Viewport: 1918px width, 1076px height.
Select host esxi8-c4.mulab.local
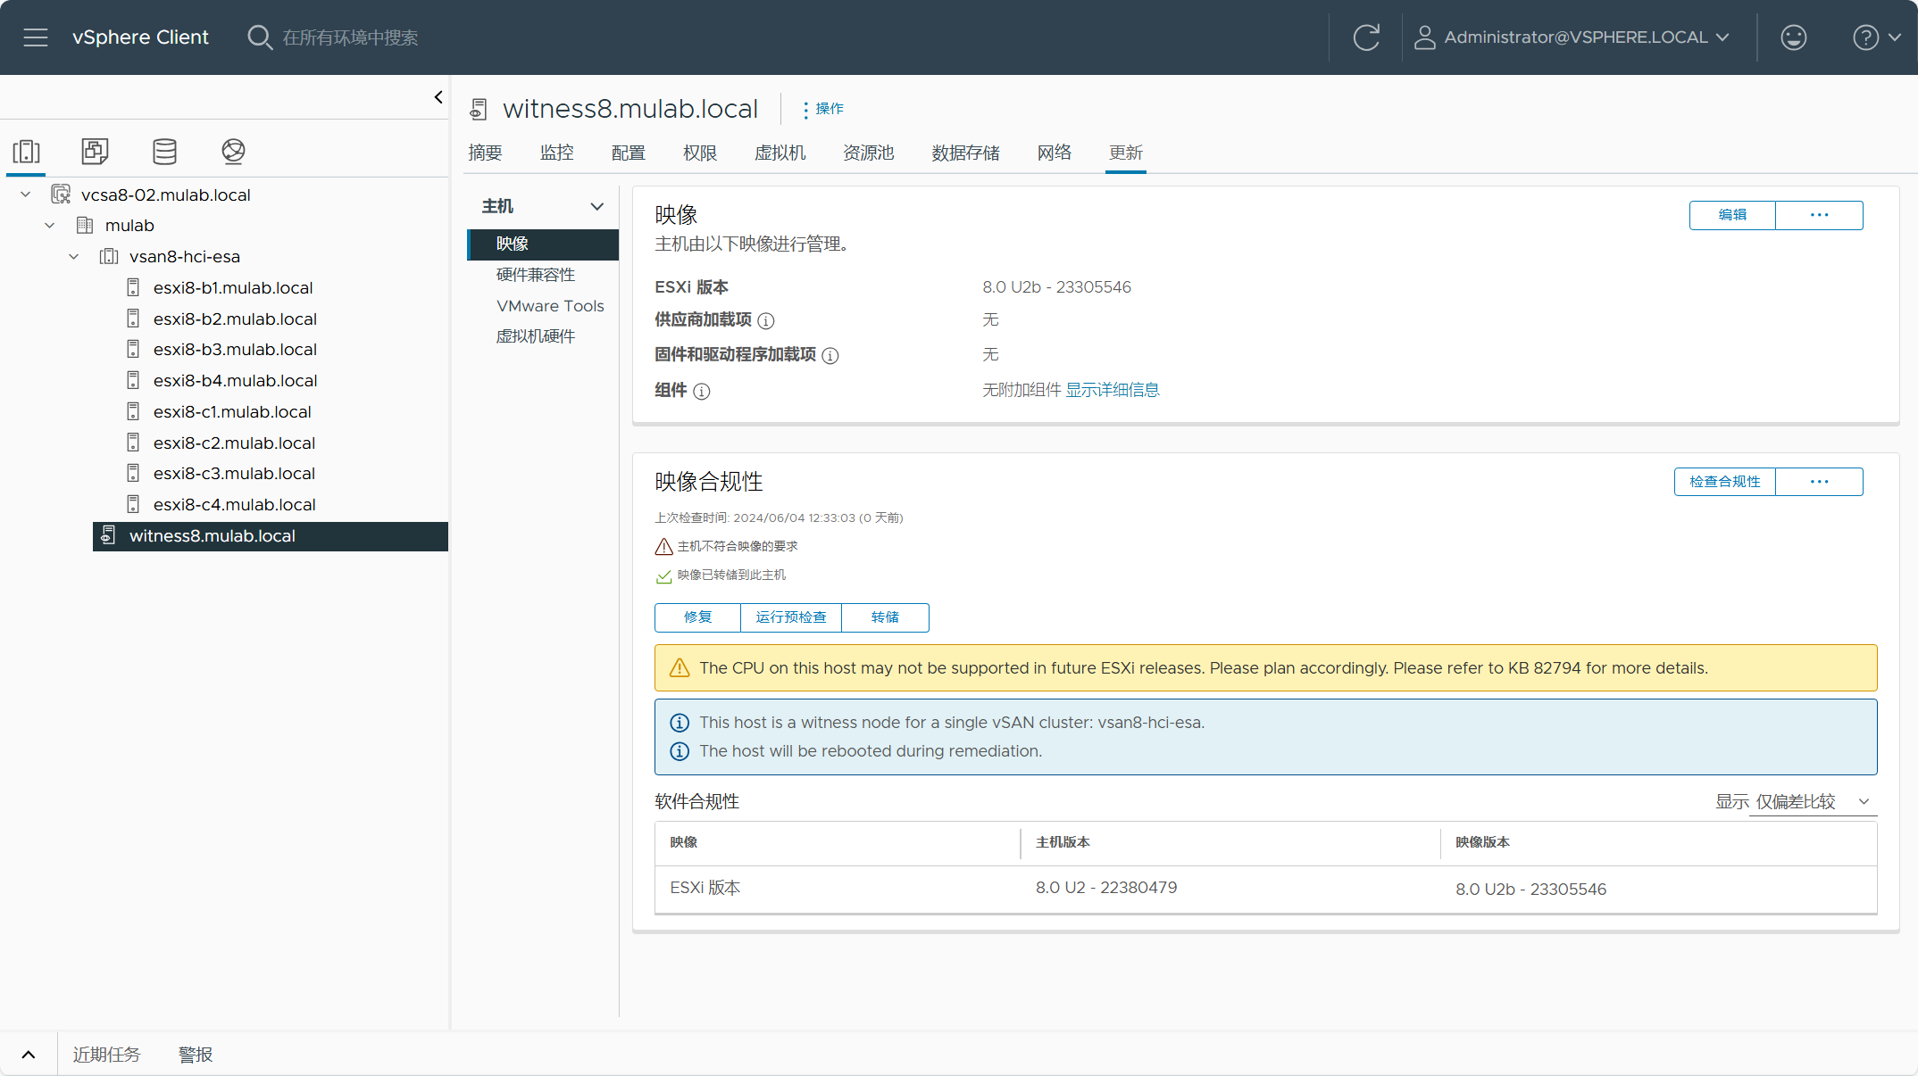pos(234,505)
